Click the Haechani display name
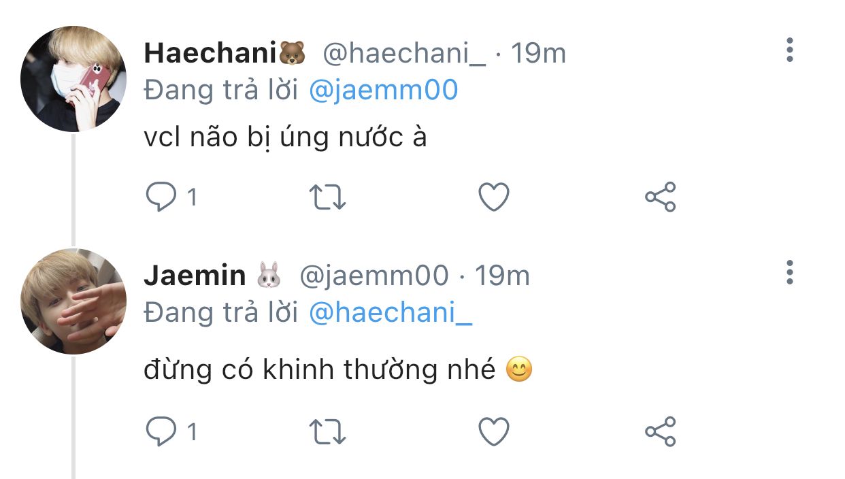845x479 pixels. (x=212, y=53)
